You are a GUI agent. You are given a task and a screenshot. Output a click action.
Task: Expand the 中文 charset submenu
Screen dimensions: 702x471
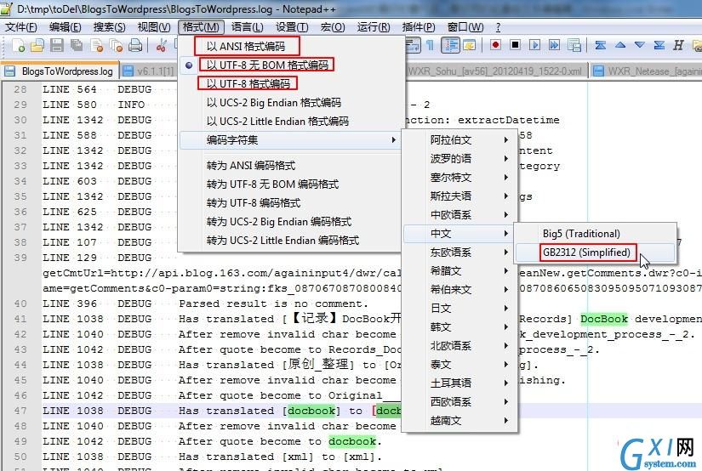point(459,234)
